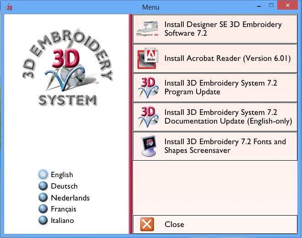The image size is (302, 238).
Task: Open the 3D app icon in title bar
Action: (x=9, y=7)
